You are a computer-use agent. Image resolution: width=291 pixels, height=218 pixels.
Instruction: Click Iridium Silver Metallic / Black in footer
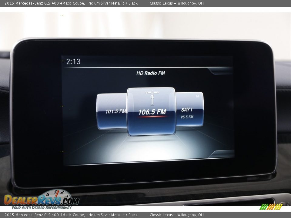(112, 215)
